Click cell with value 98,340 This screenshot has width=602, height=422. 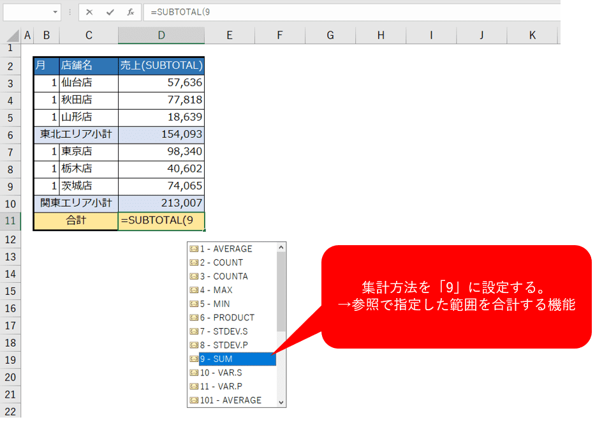pyautogui.click(x=161, y=151)
